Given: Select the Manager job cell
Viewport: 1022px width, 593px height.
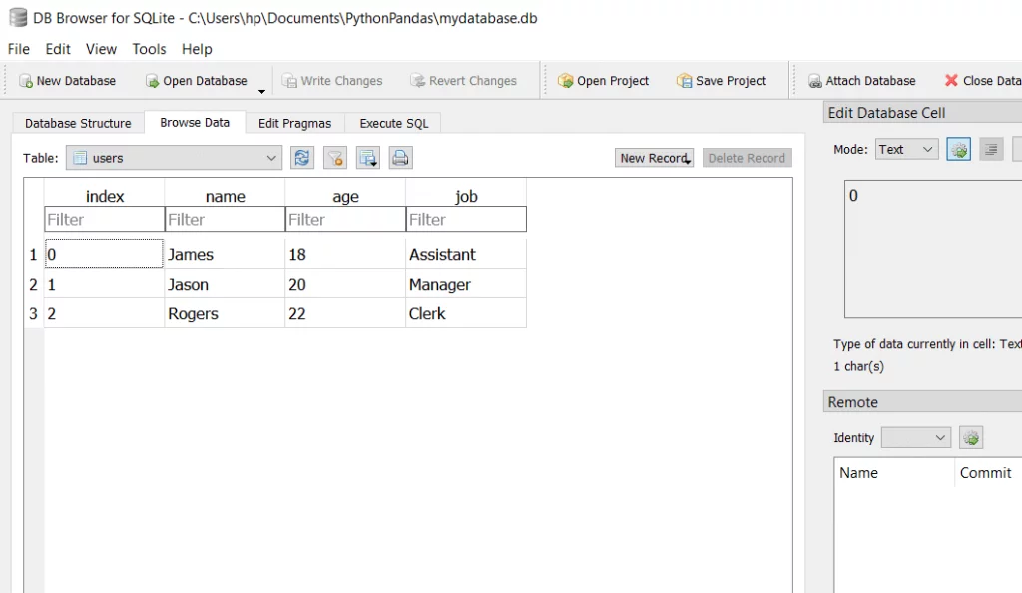Looking at the screenshot, I should (x=466, y=284).
